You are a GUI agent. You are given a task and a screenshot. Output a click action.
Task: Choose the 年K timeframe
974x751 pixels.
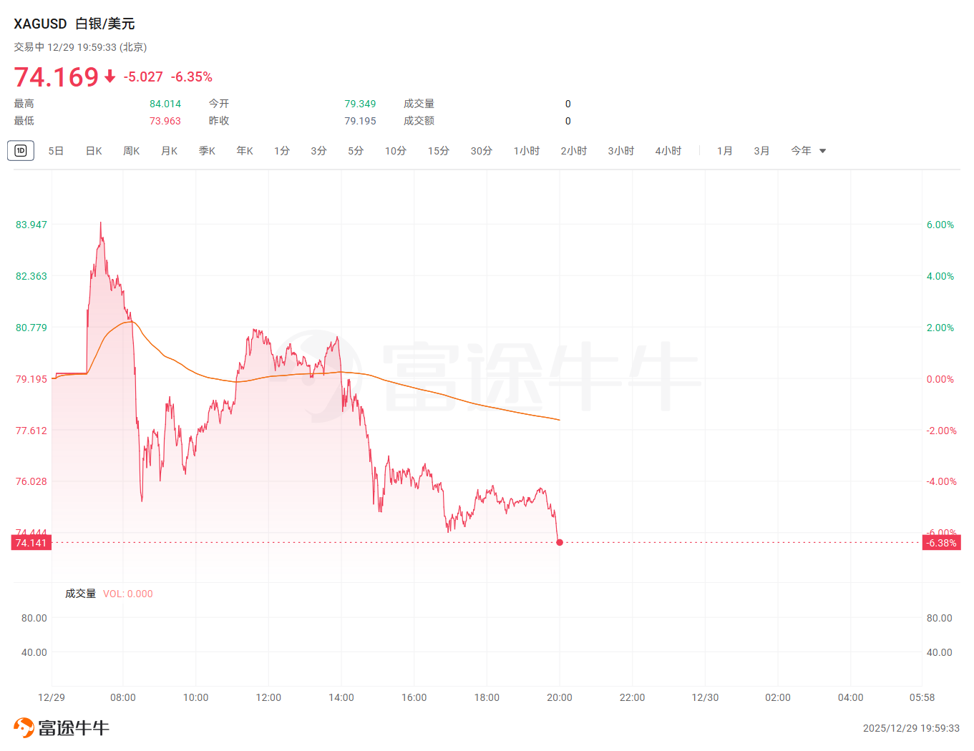pyautogui.click(x=245, y=151)
